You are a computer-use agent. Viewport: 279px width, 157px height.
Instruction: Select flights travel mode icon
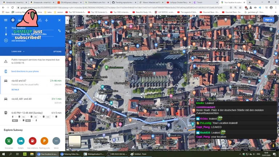click(46, 20)
